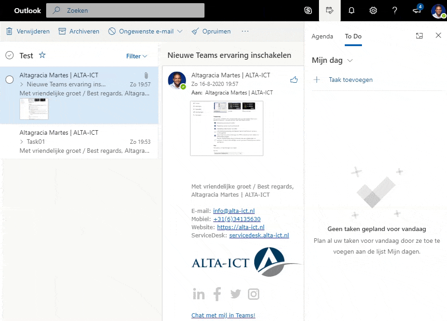Viewport: 447px width, 321px height.
Task: Star the Test folder as favorite
Action: point(42,55)
